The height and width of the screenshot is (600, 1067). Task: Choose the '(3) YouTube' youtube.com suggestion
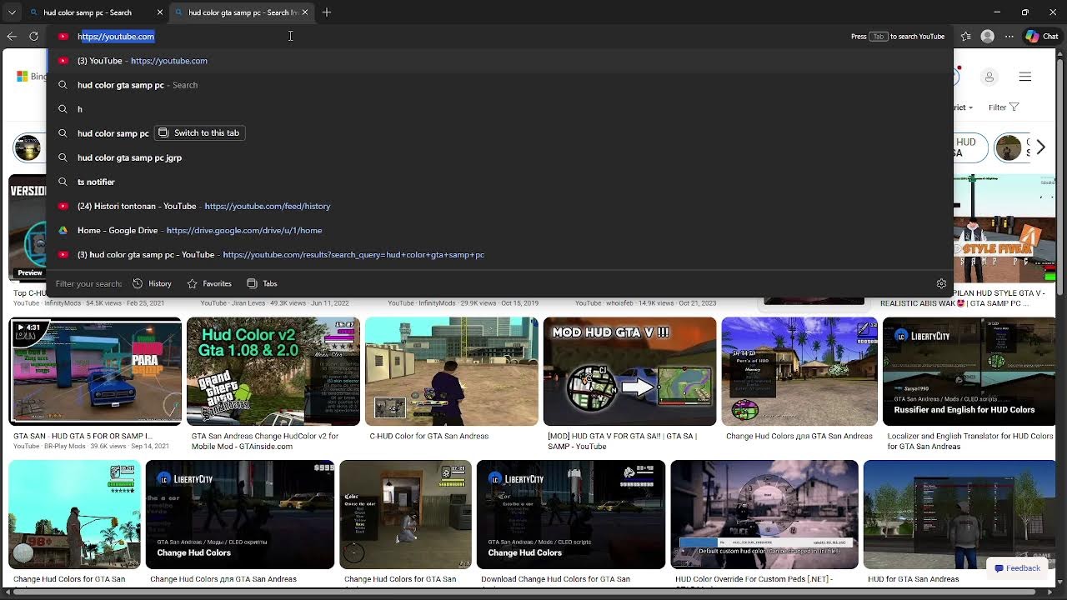point(500,61)
